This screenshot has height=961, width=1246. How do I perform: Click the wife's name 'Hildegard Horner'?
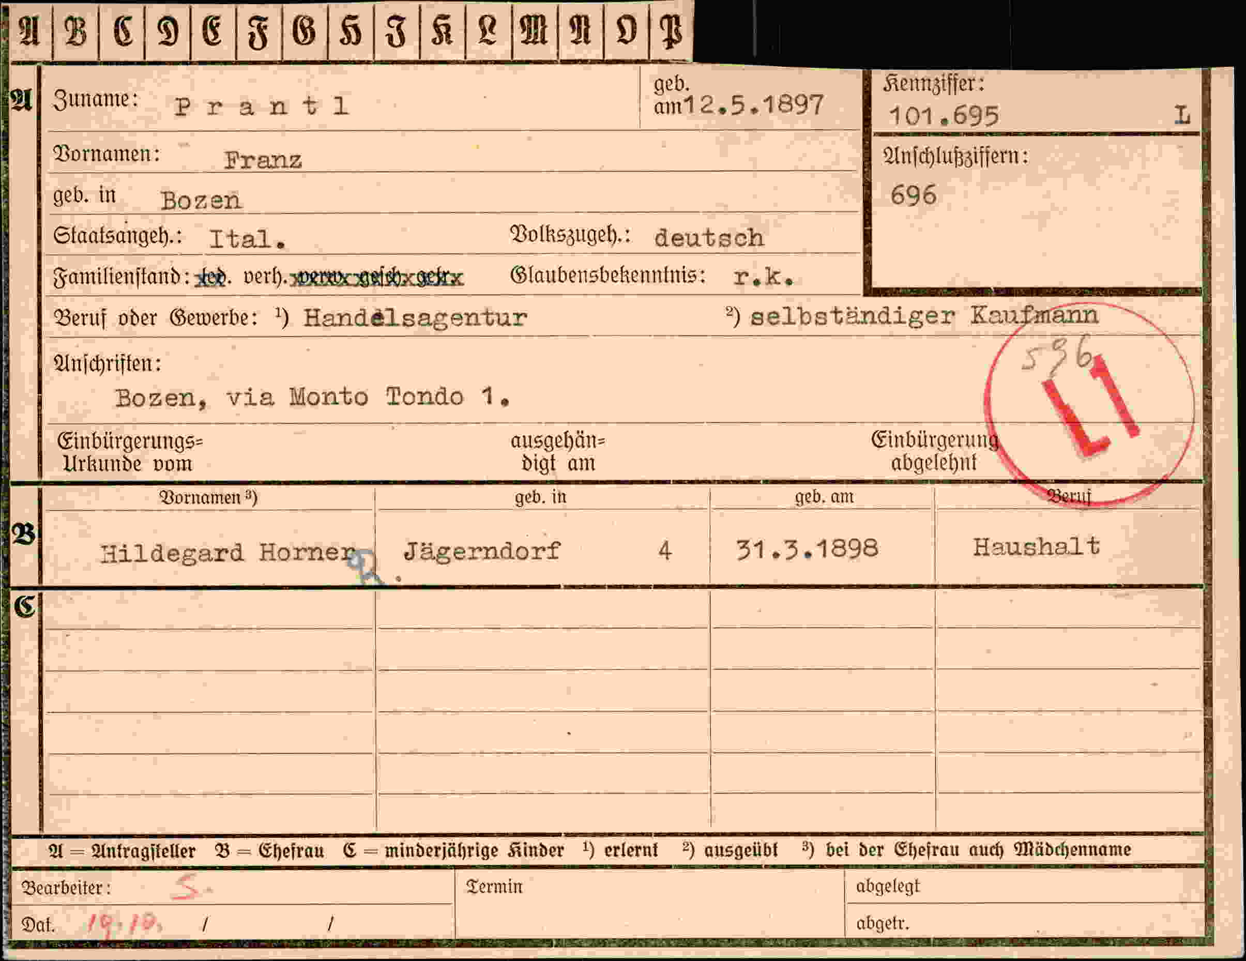(x=228, y=553)
